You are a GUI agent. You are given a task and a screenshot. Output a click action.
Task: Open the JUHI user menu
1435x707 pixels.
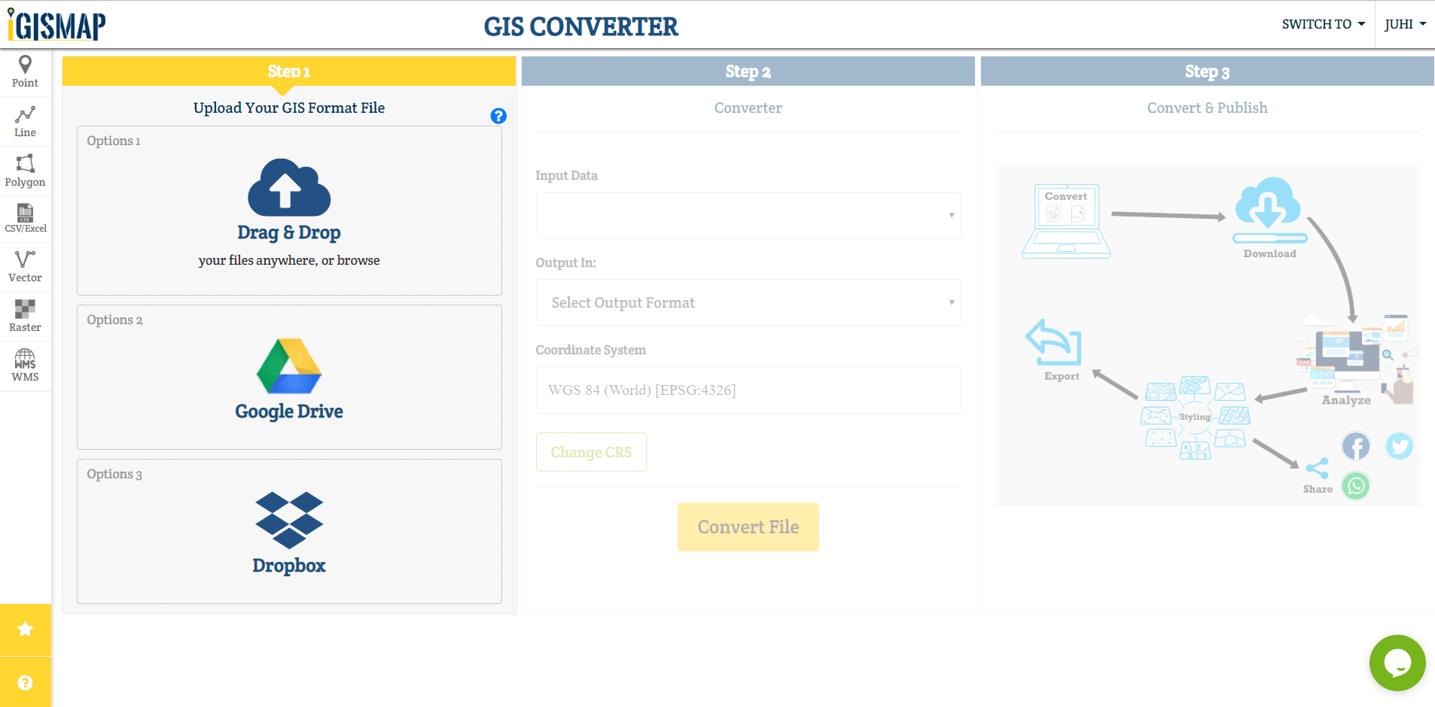(1405, 24)
